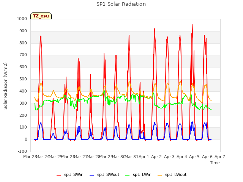Click the Time axis label
Image resolution: width=243 pixels, height=182 pixels.
click(215, 163)
